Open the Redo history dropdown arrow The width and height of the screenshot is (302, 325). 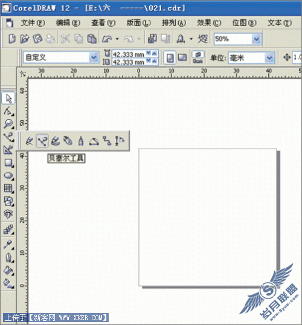[x=139, y=39]
